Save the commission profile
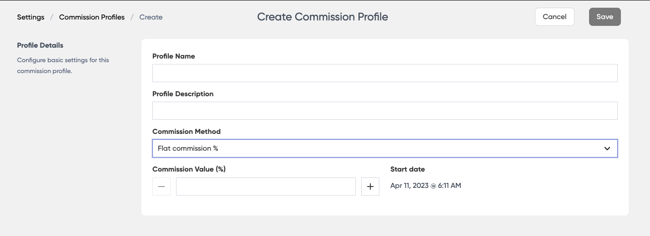The image size is (650, 236). (x=605, y=17)
